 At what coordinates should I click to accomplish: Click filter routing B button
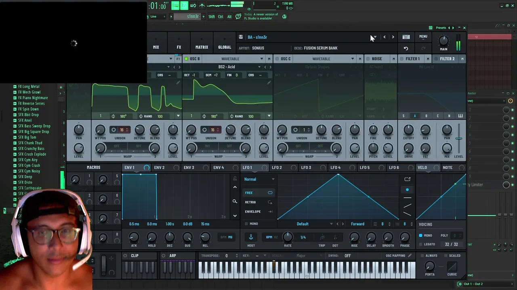pyautogui.click(x=426, y=116)
